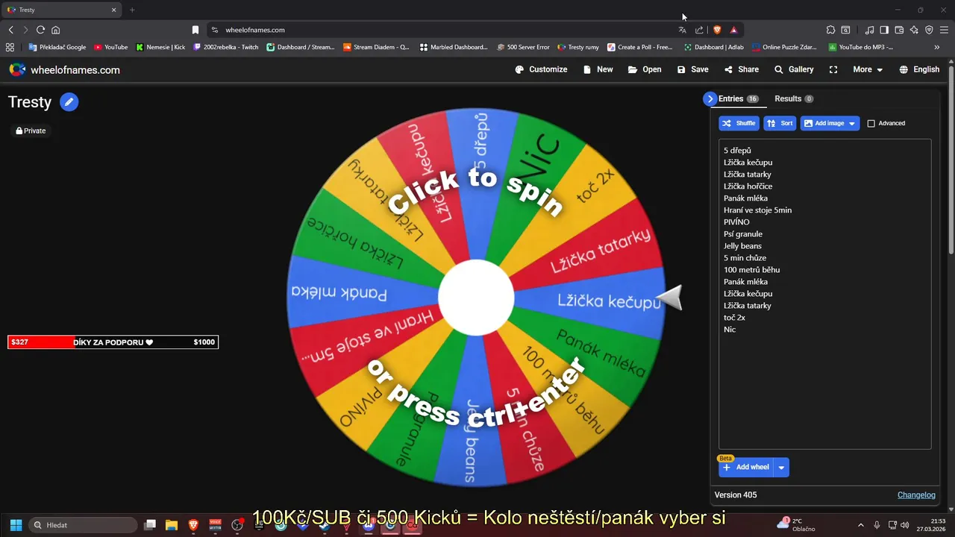Open the Create a Poll bookmark
The width and height of the screenshot is (955, 537).
(x=640, y=47)
